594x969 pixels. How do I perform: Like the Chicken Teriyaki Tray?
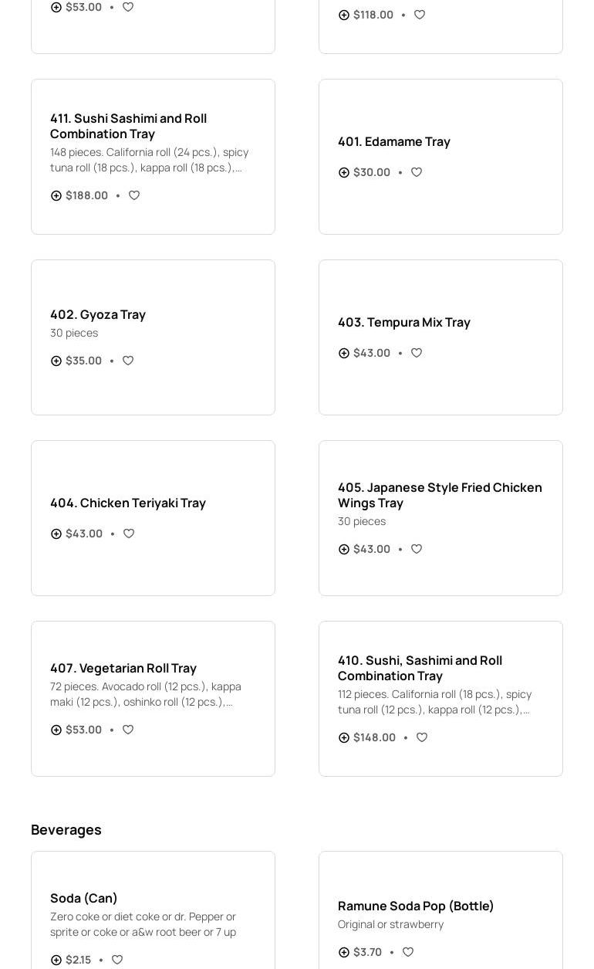[x=129, y=534]
